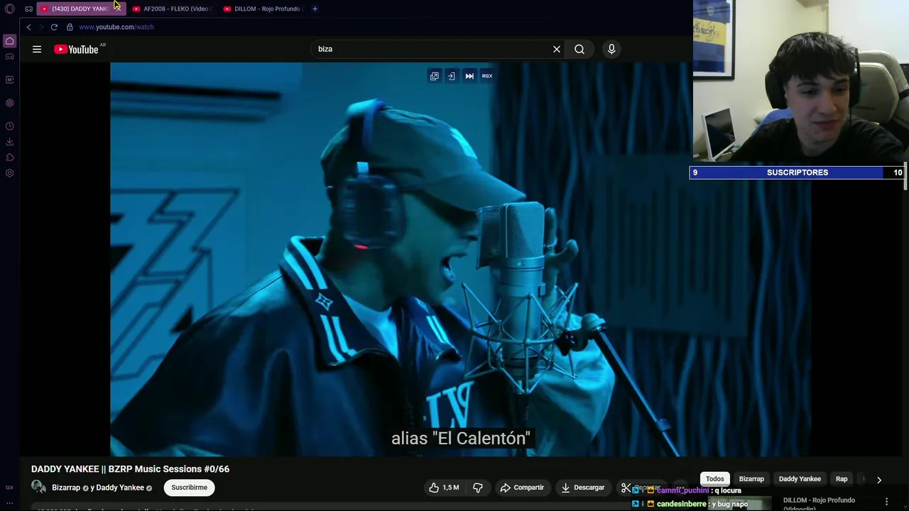Open Daddy Yankee channel link
909x511 pixels.
pos(120,488)
